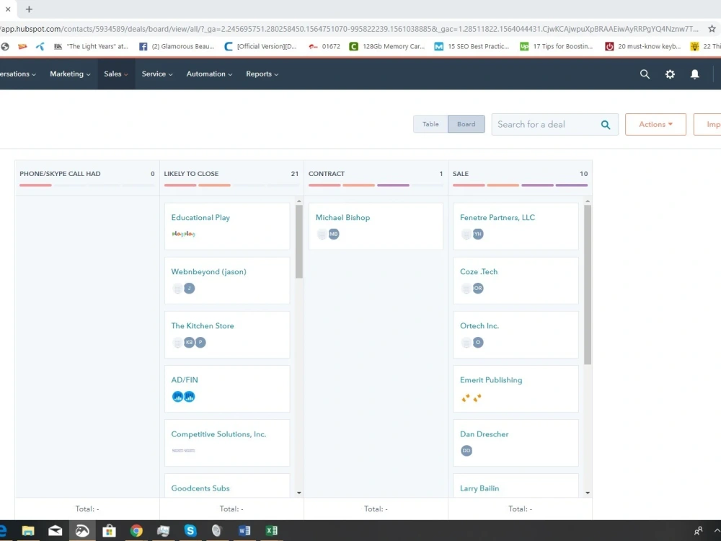Image resolution: width=721 pixels, height=541 pixels.
Task: Close the current browser tab
Action: tap(8, 9)
